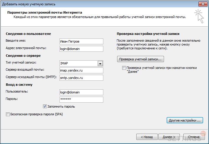Click the Сервер исходящей почты (SMTP) label
This screenshot has height=144, width=209.
(x=31, y=77)
